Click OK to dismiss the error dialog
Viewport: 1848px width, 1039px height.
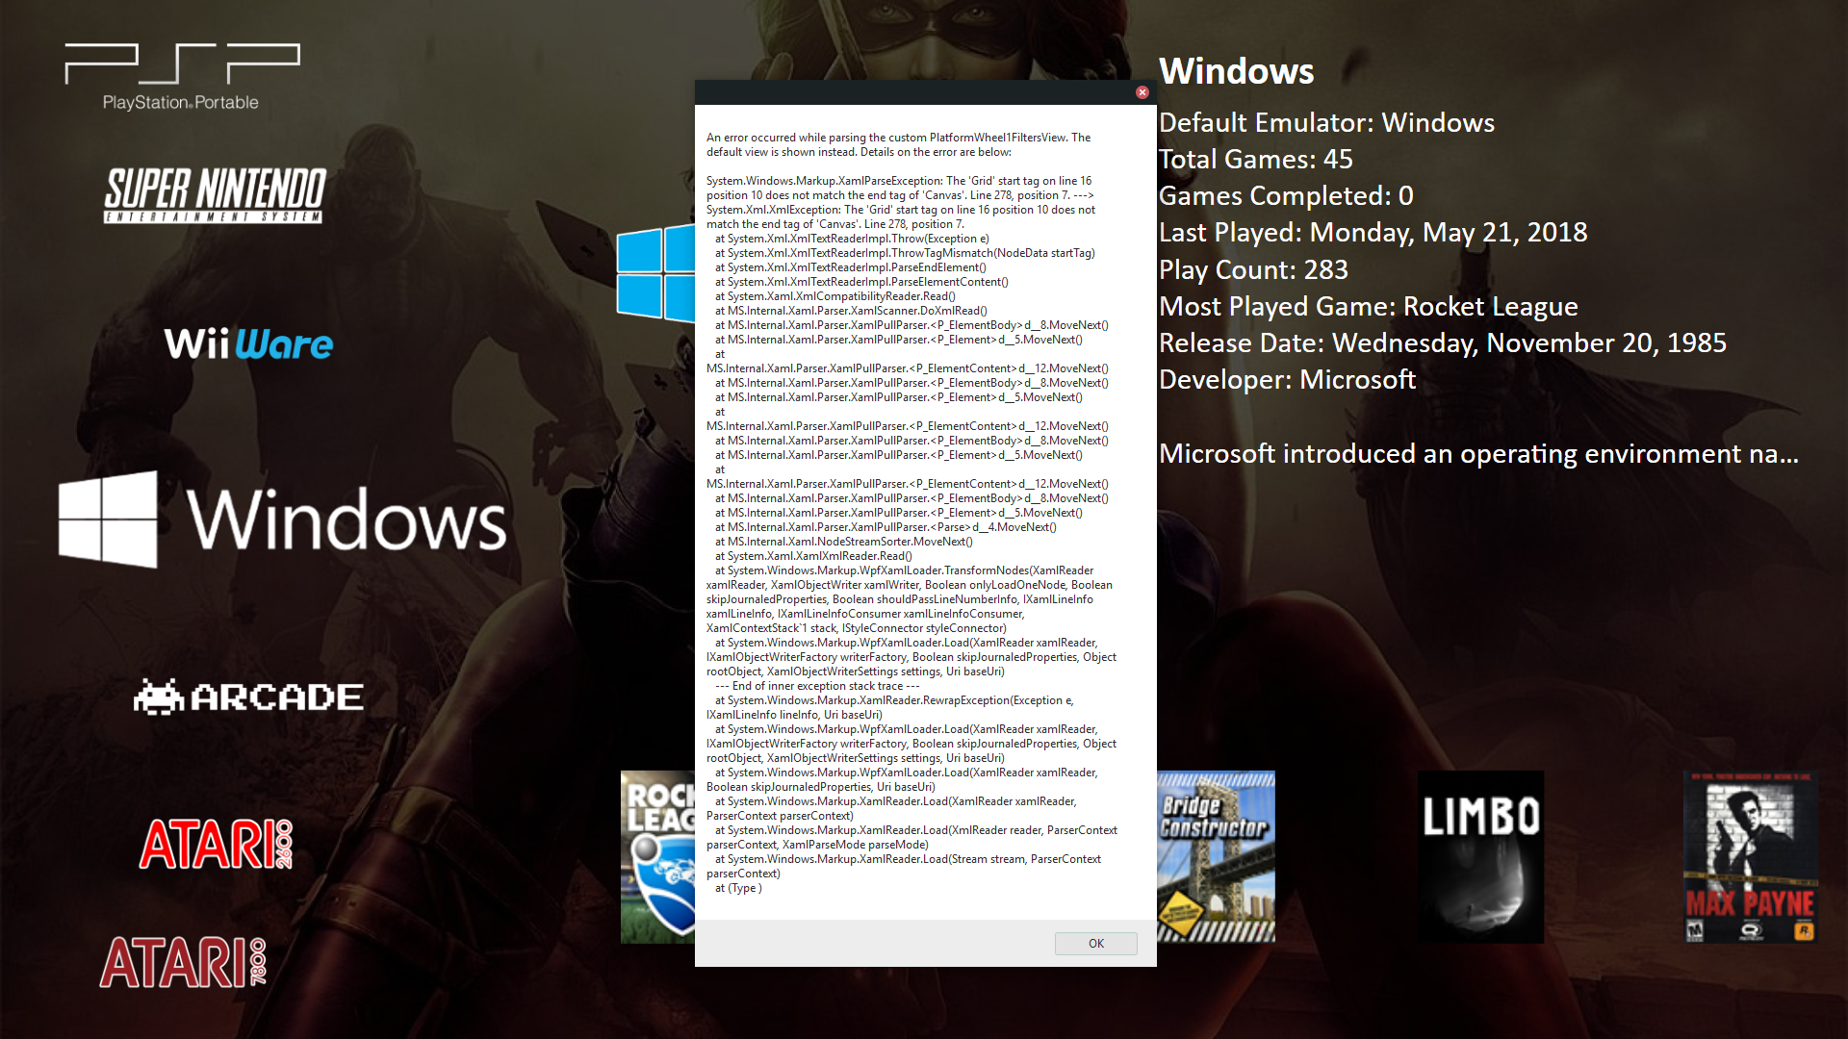pyautogui.click(x=1095, y=943)
